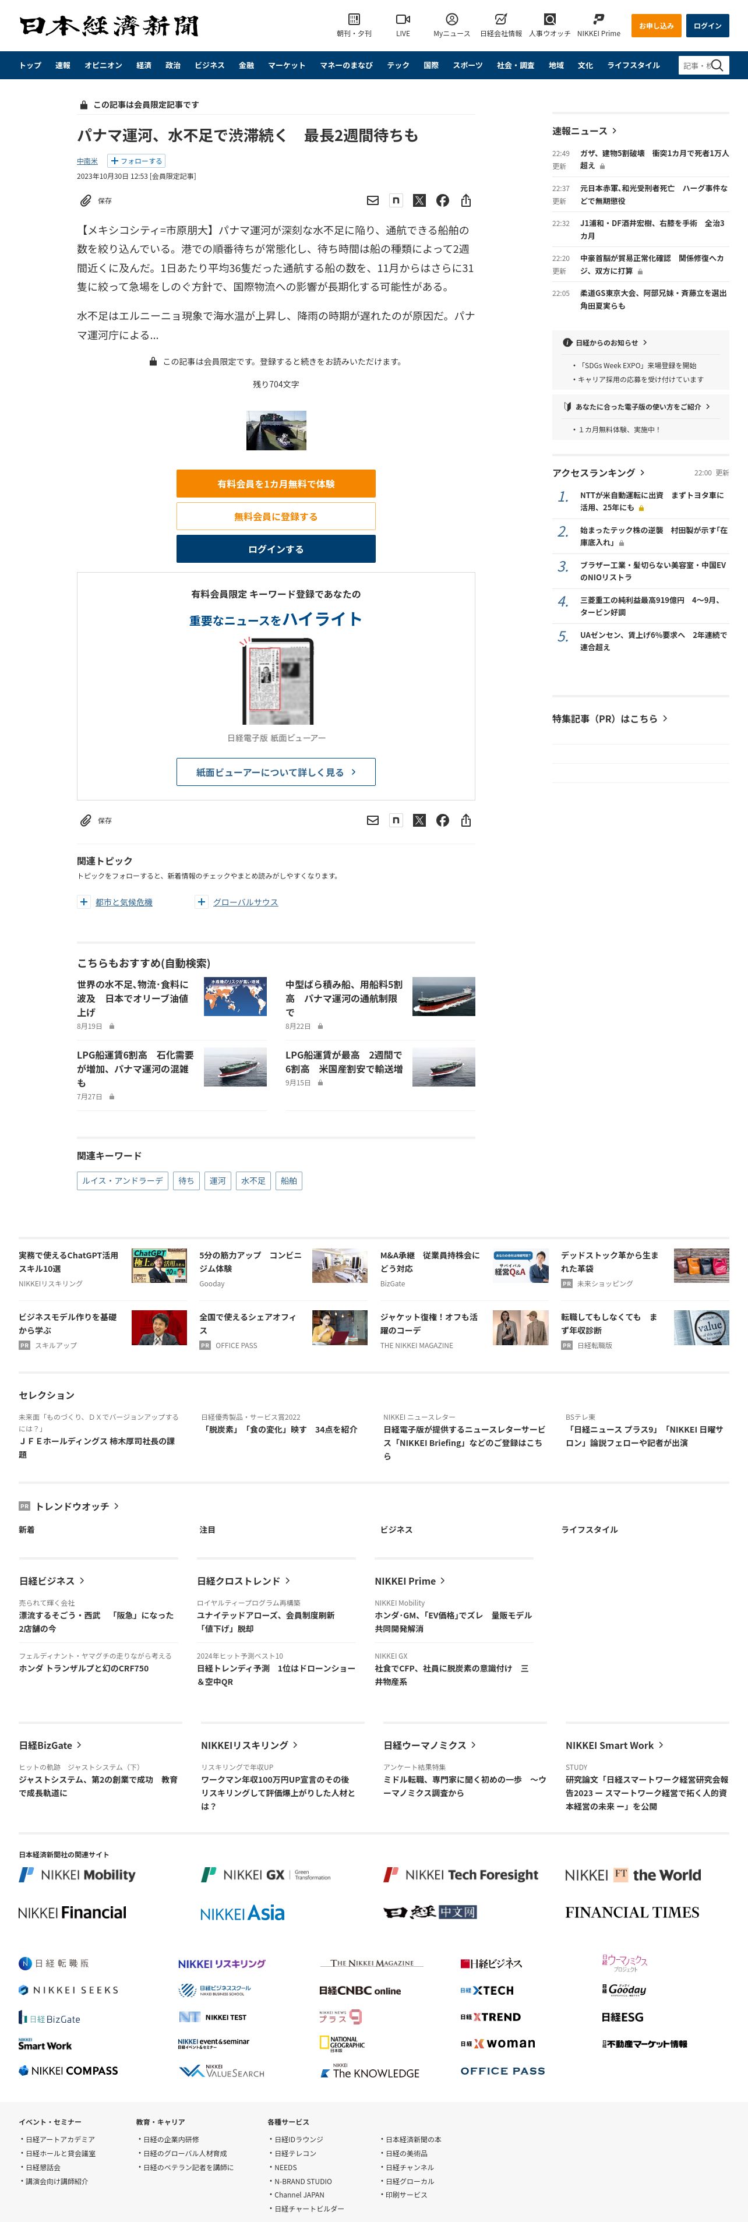Screen dimensions: 748x2222
Task: Open the 日経会社情報 chart icon
Action: click(500, 24)
